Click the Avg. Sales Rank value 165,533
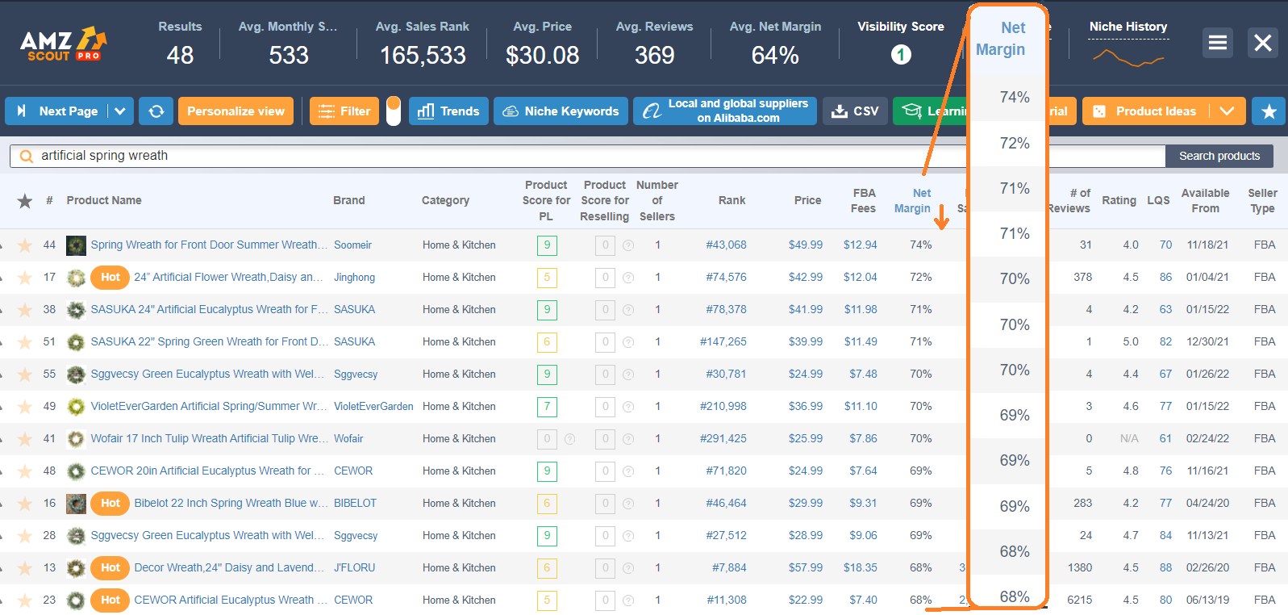1288x615 pixels. coord(423,55)
